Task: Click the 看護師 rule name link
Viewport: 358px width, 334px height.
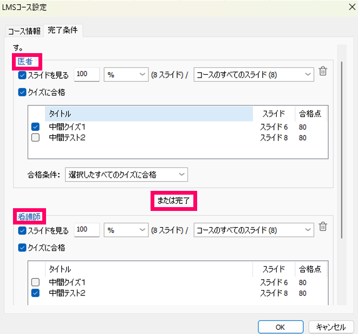Action: (x=29, y=216)
